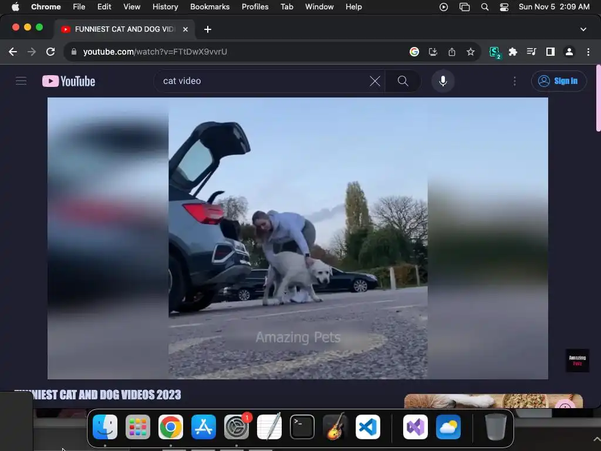Open the Chrome app menu

[46, 7]
